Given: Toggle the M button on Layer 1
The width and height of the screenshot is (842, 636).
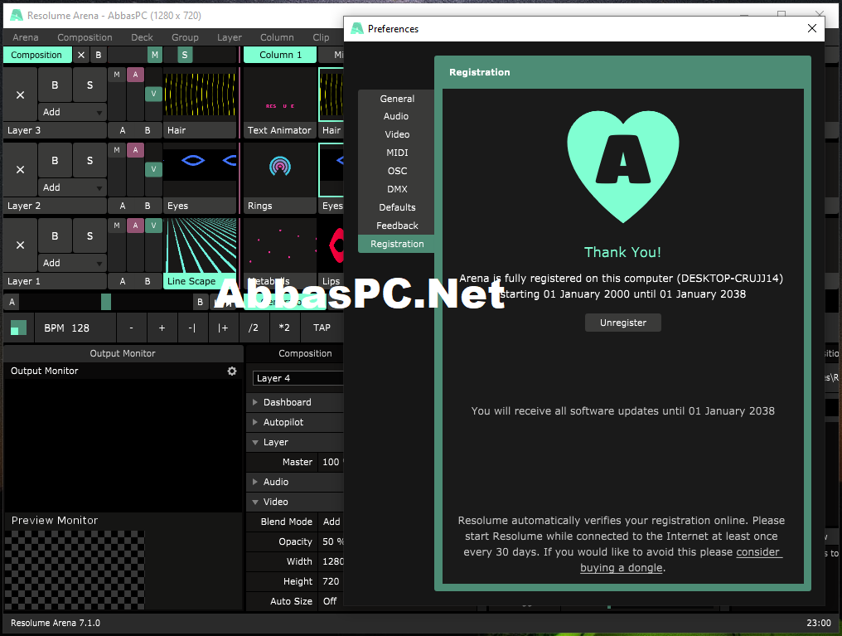Looking at the screenshot, I should (x=117, y=226).
